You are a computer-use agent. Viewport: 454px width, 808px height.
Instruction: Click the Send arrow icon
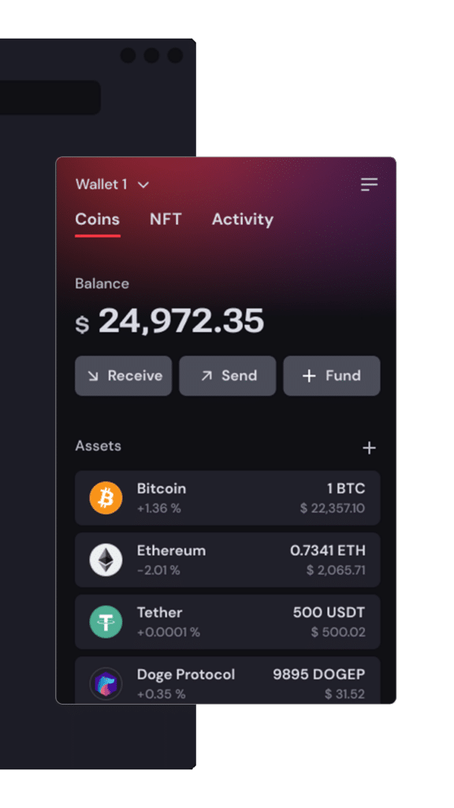(x=207, y=376)
